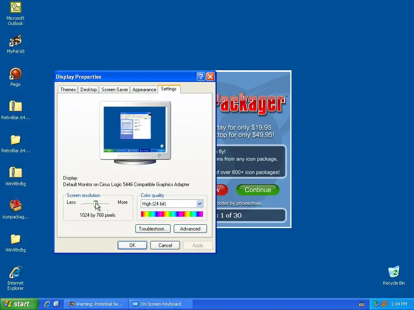
Task: Open Advanced display settings
Action: (190, 229)
